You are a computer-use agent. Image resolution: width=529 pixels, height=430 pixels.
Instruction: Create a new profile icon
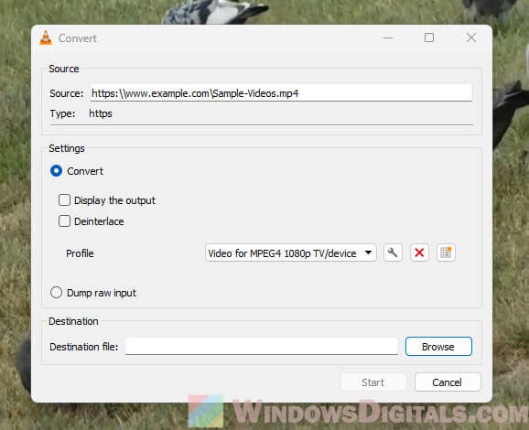coord(446,253)
